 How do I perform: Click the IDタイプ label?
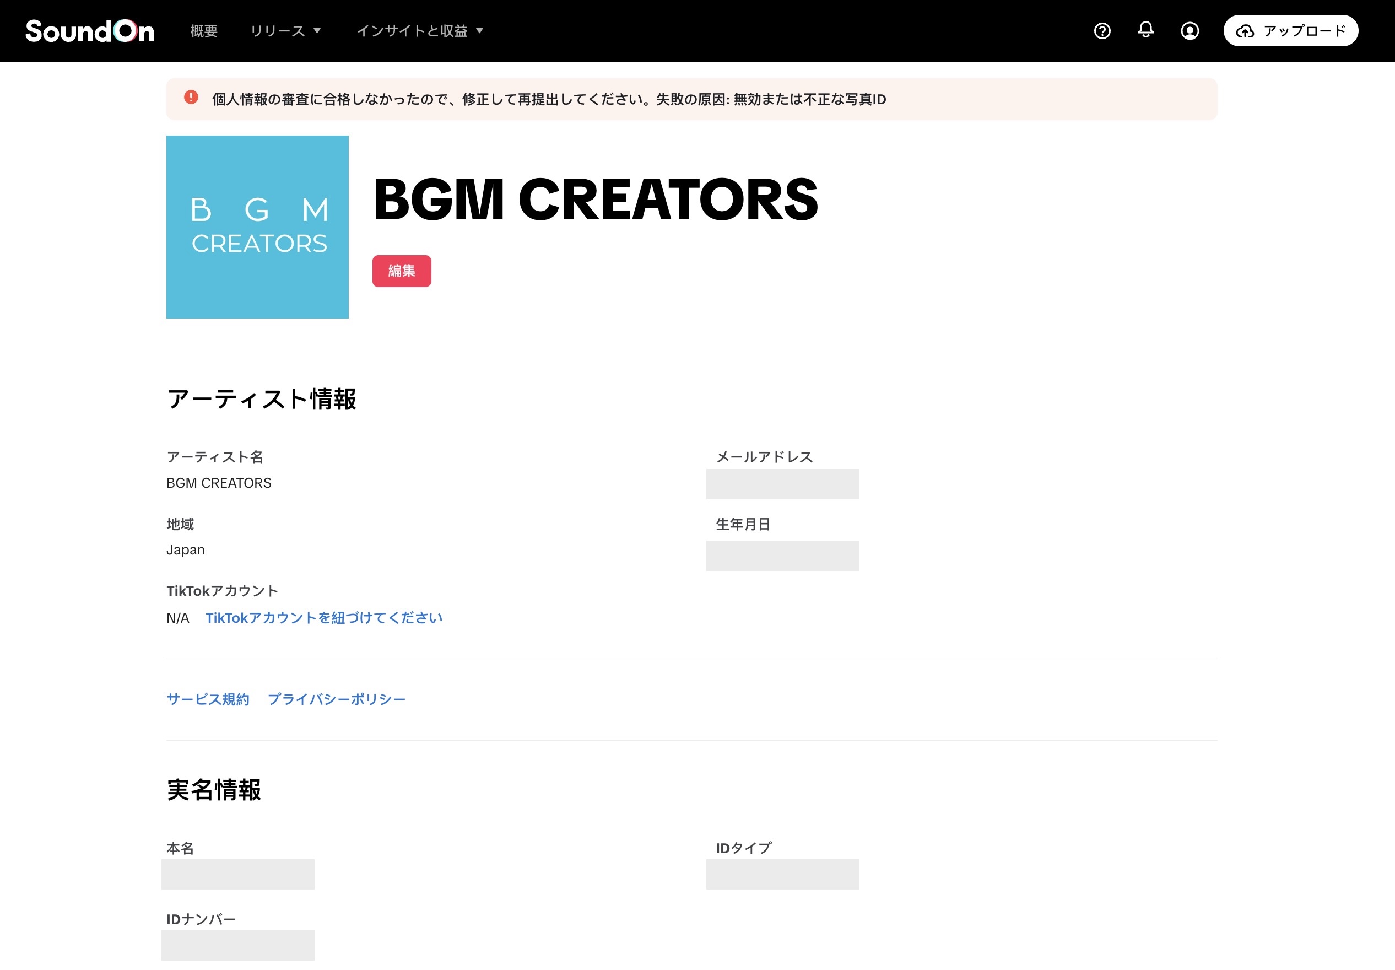(744, 848)
